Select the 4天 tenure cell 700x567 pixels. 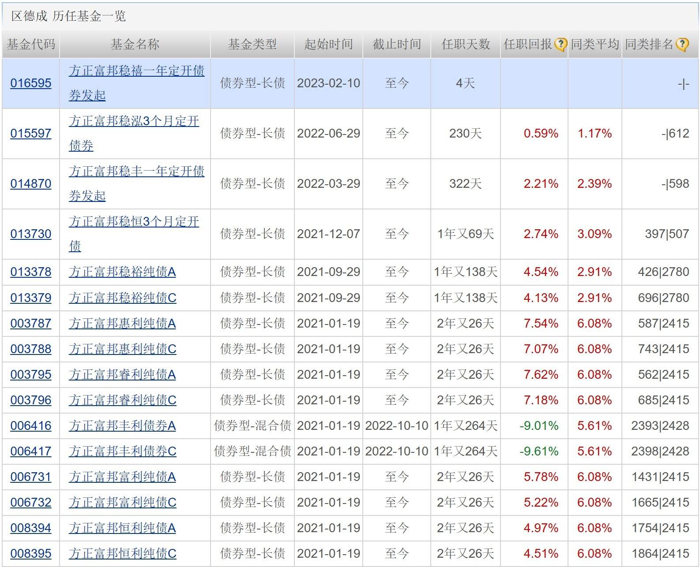[x=465, y=83]
